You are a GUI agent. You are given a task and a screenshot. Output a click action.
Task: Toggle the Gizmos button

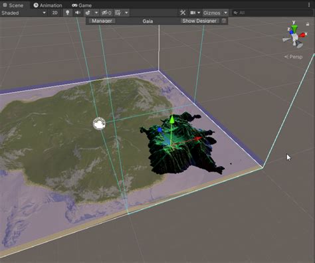212,13
